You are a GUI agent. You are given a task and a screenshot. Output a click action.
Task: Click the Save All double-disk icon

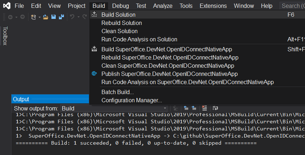point(61,17)
